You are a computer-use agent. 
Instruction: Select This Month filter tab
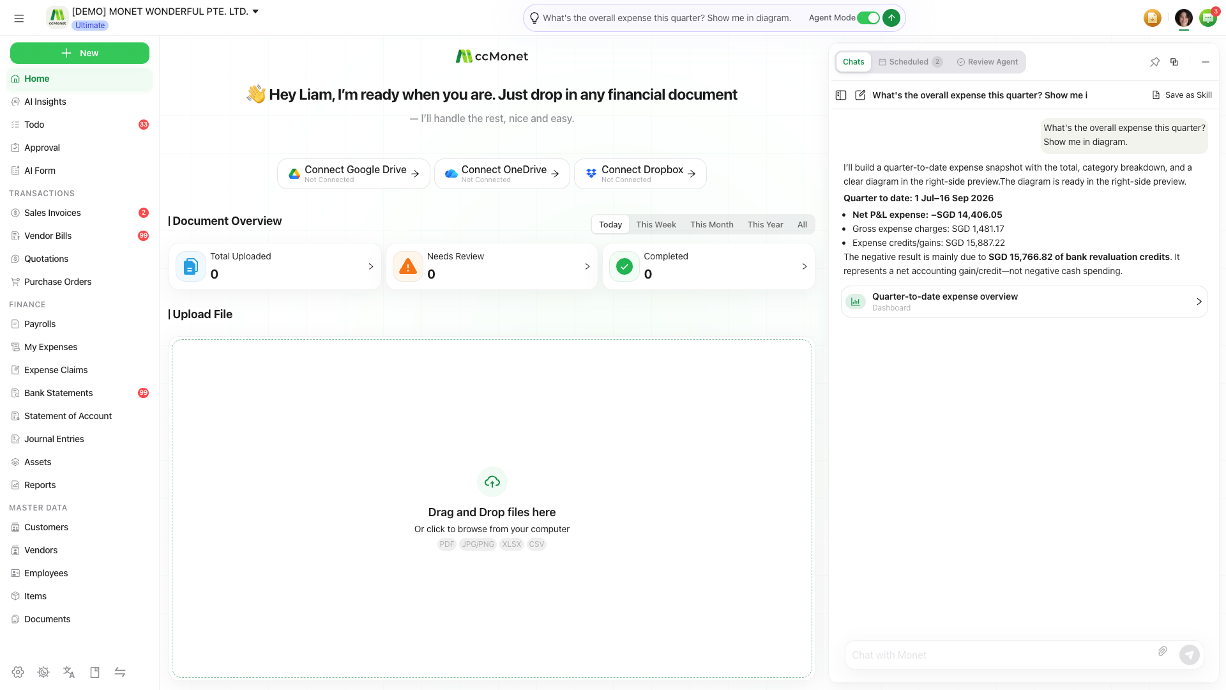[711, 224]
